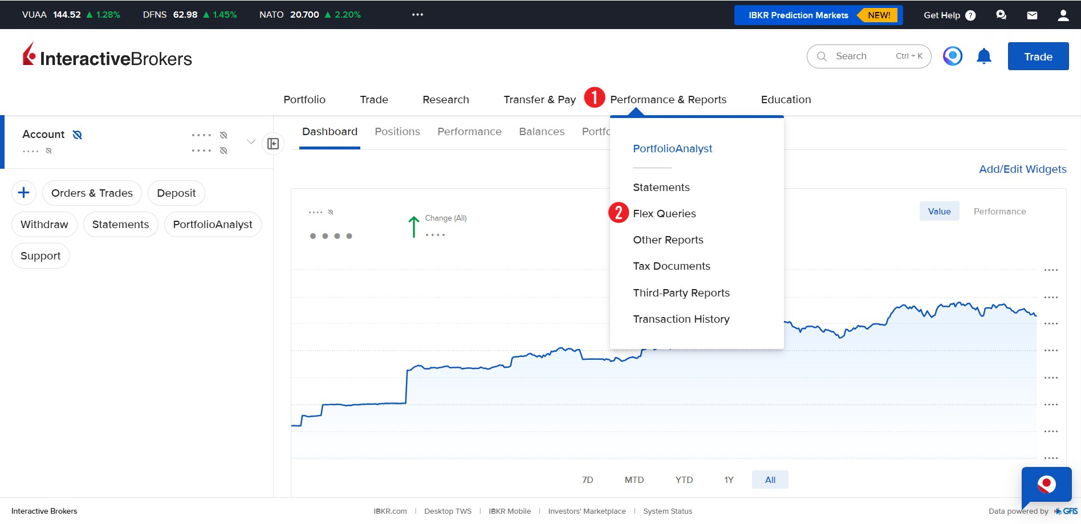Open the notifications bell
This screenshot has height=524, width=1081.
984,56
